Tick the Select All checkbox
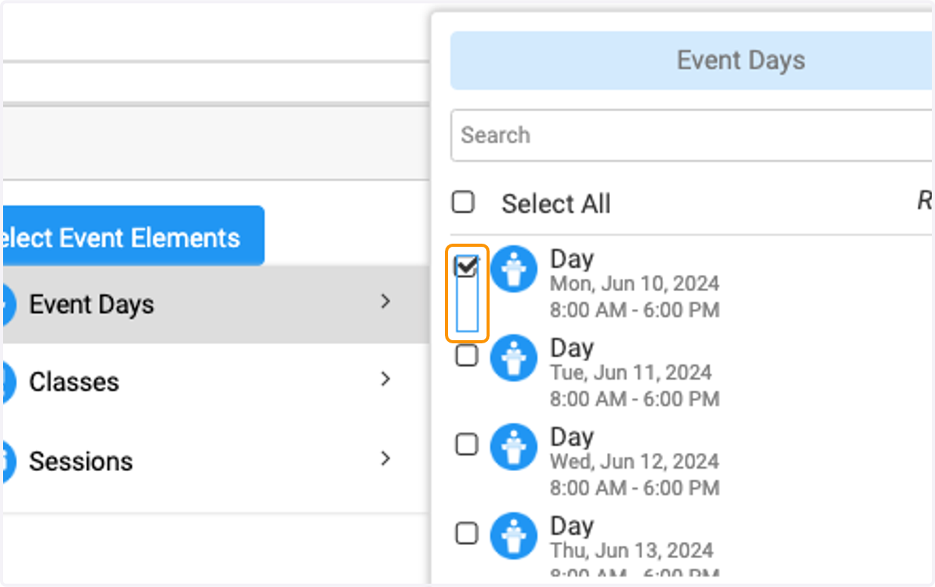This screenshot has width=935, height=587. click(x=463, y=202)
